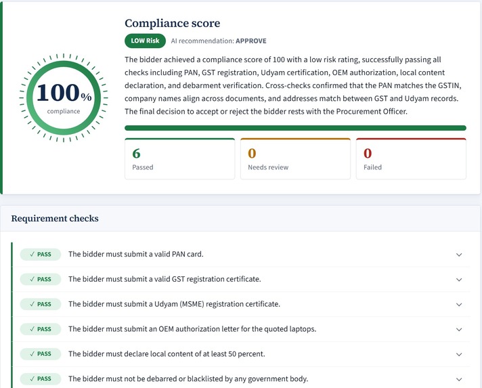Click the PASS badge for local content
Screen dimensions: 482x388
point(41,354)
